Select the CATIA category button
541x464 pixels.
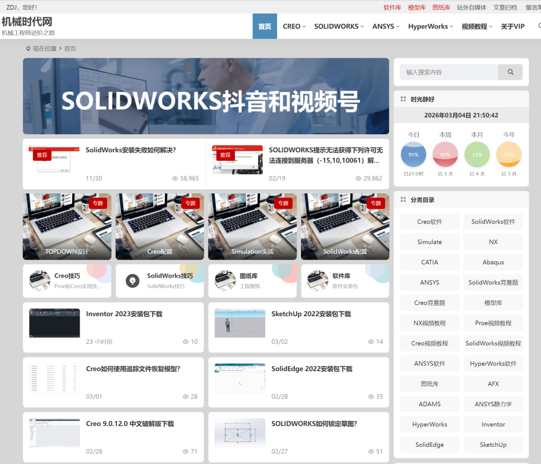[430, 263]
